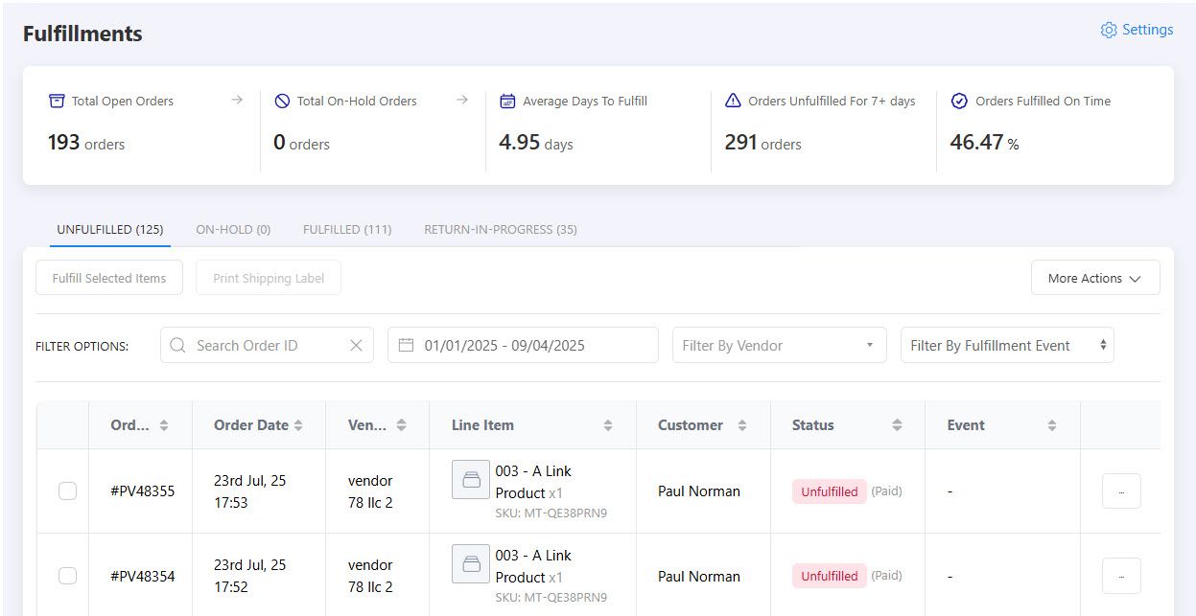Tick the checkbox for order #PV48354

pyautogui.click(x=67, y=576)
